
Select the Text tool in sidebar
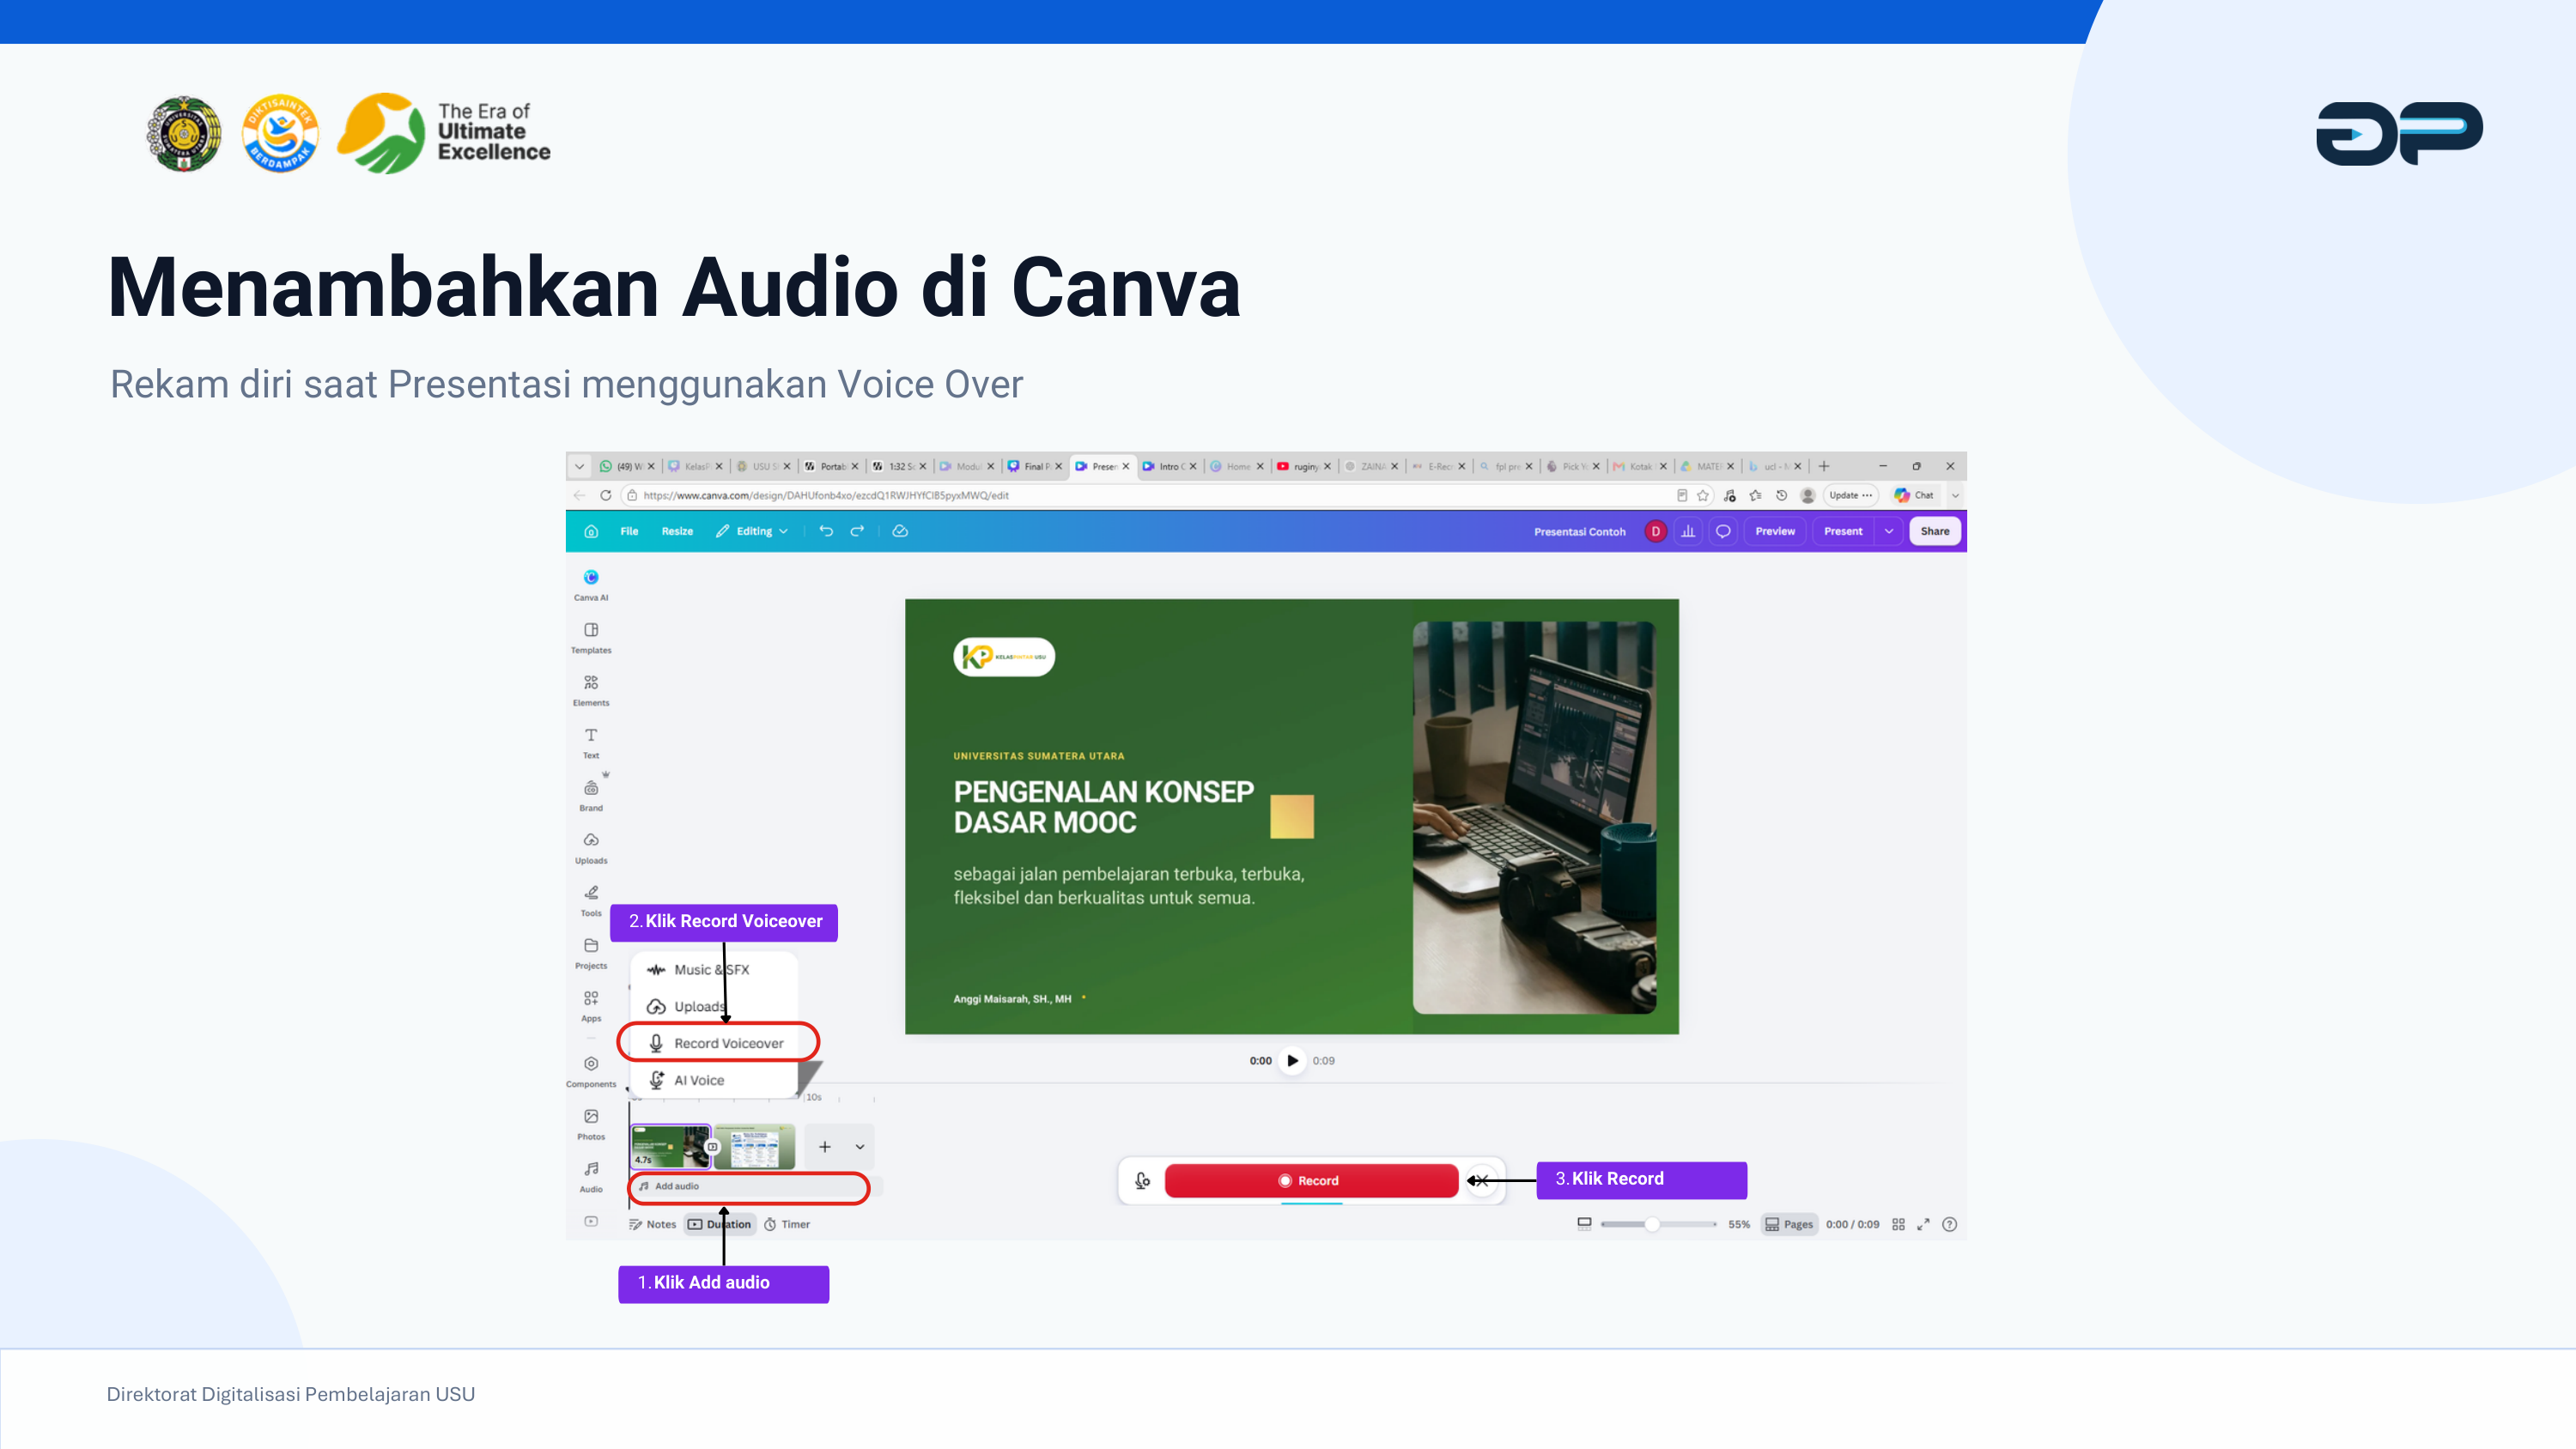pos(591,742)
